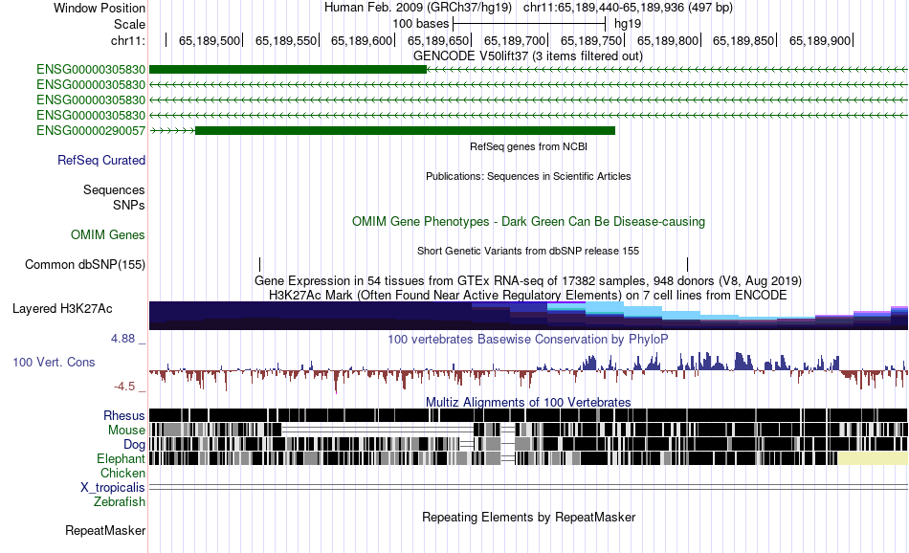909x553 pixels.
Task: Click 100 vertebrates Basewise Conservation title
Action: pyautogui.click(x=528, y=339)
